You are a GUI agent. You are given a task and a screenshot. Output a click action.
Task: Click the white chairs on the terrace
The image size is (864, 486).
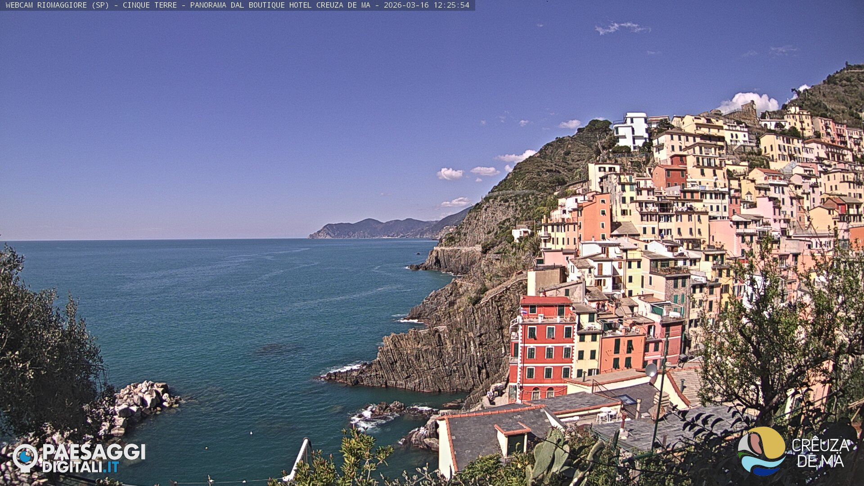pos(606,415)
